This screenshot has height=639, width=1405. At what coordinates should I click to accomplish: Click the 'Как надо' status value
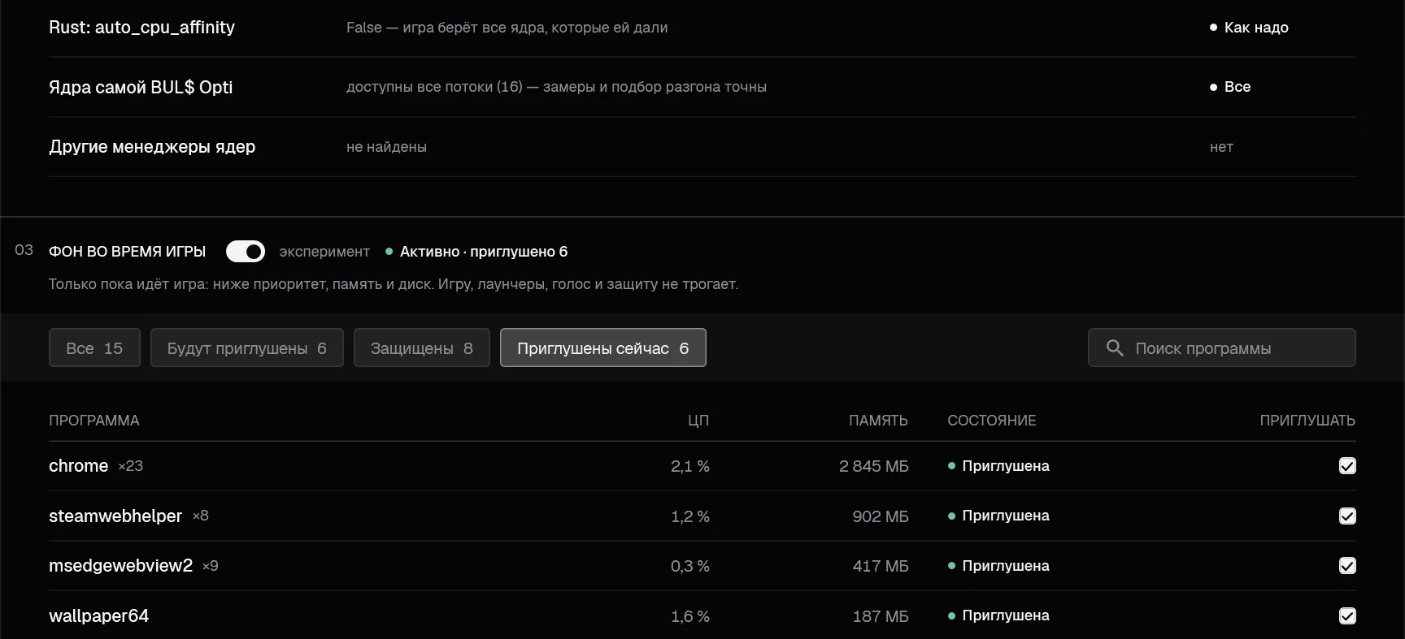1256,28
